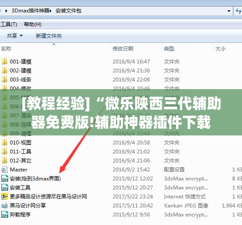Click the 安装文件包 breadcrumb segment
242x225 pixels.
[69, 11]
